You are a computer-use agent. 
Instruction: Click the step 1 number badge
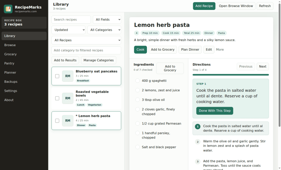198,127
